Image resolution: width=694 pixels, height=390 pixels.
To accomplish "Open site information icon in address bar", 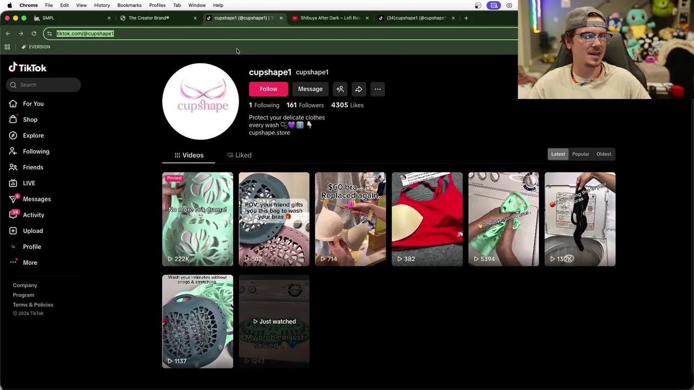I will (x=49, y=34).
